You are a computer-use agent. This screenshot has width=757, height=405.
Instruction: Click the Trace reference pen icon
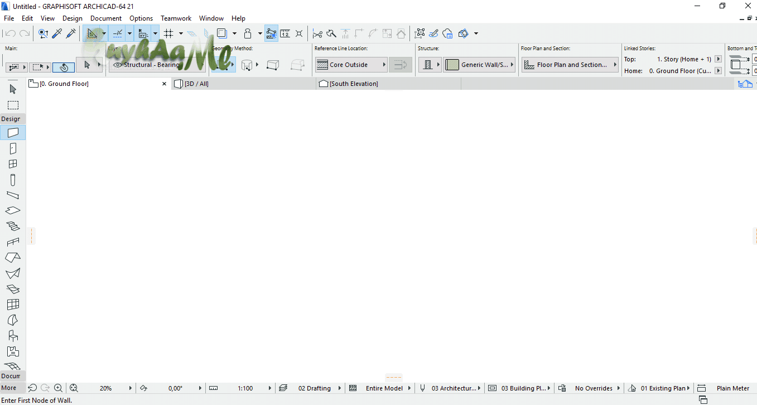pyautogui.click(x=433, y=33)
